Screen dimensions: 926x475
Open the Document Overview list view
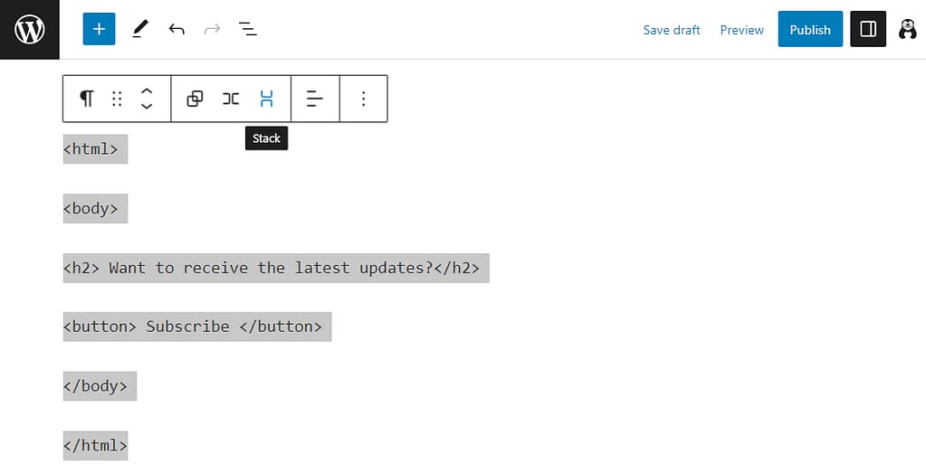(x=247, y=29)
